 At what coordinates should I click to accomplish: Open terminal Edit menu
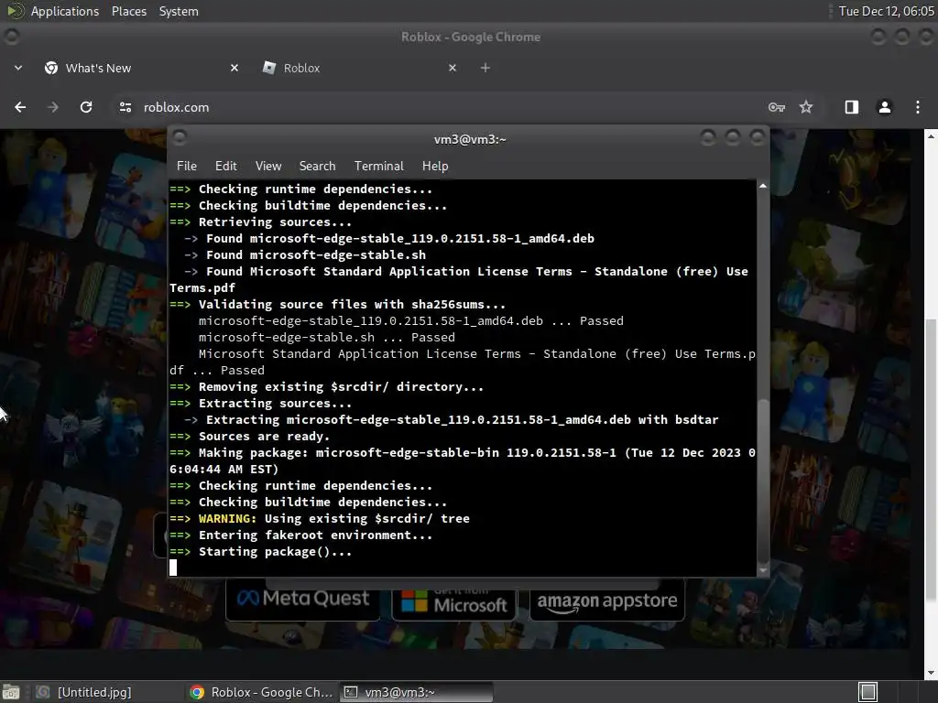point(225,167)
